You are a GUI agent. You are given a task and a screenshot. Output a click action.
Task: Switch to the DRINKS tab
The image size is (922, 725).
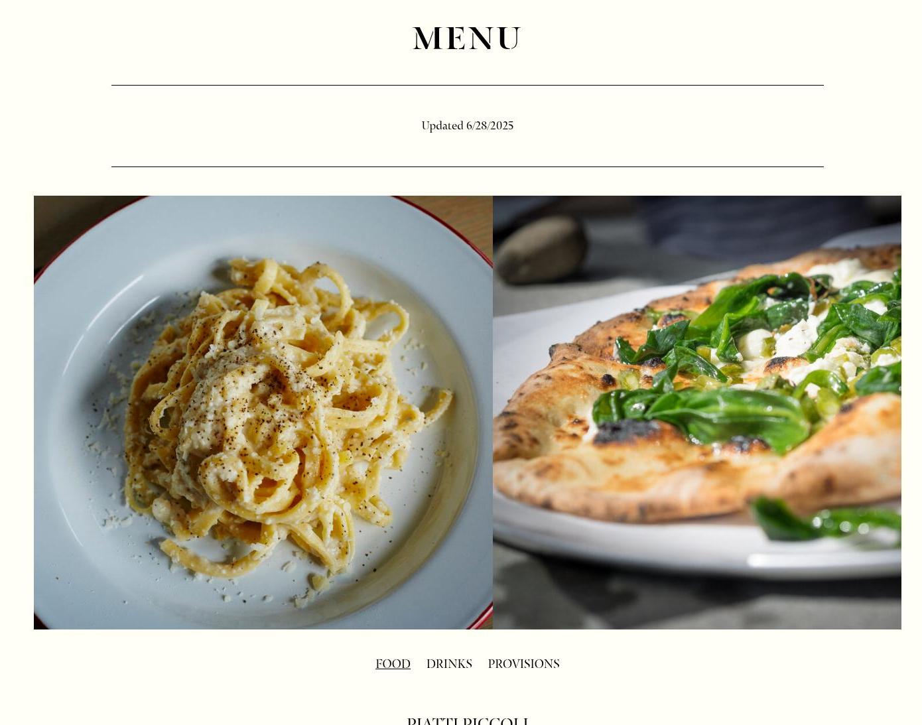coord(449,664)
